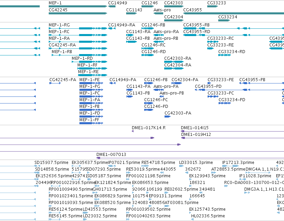Select the CG33234-RD transcript label
This screenshot has width=284, height=221.
click(x=232, y=52)
